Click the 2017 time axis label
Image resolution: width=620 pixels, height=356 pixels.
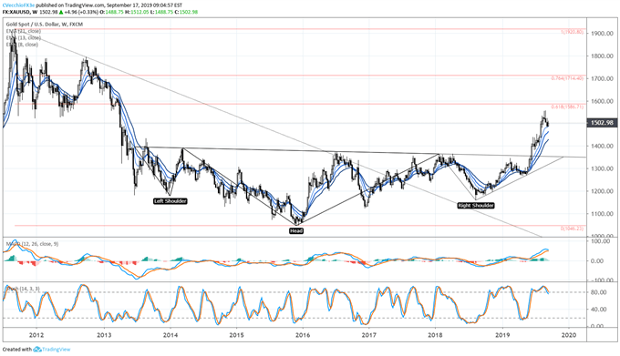tap(369, 335)
